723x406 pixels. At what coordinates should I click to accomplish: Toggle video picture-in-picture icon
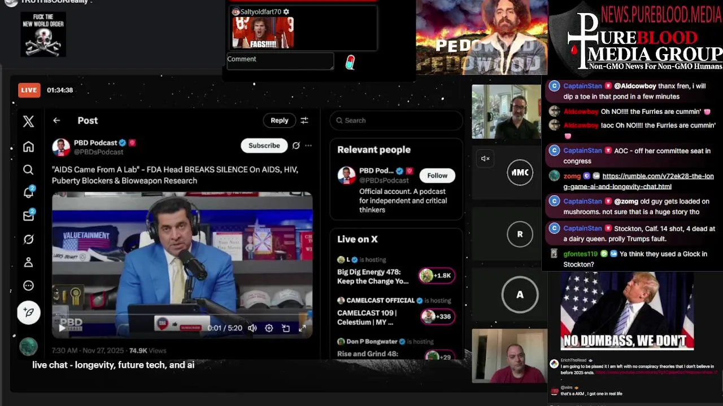point(286,328)
